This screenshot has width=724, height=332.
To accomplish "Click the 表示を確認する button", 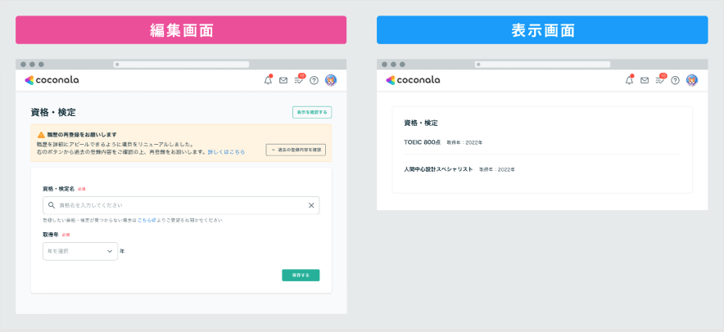I will click(311, 112).
